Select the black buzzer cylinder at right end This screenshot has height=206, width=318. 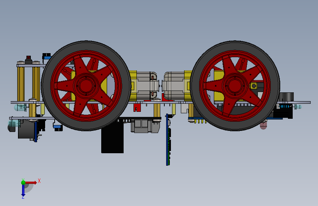(x=286, y=97)
